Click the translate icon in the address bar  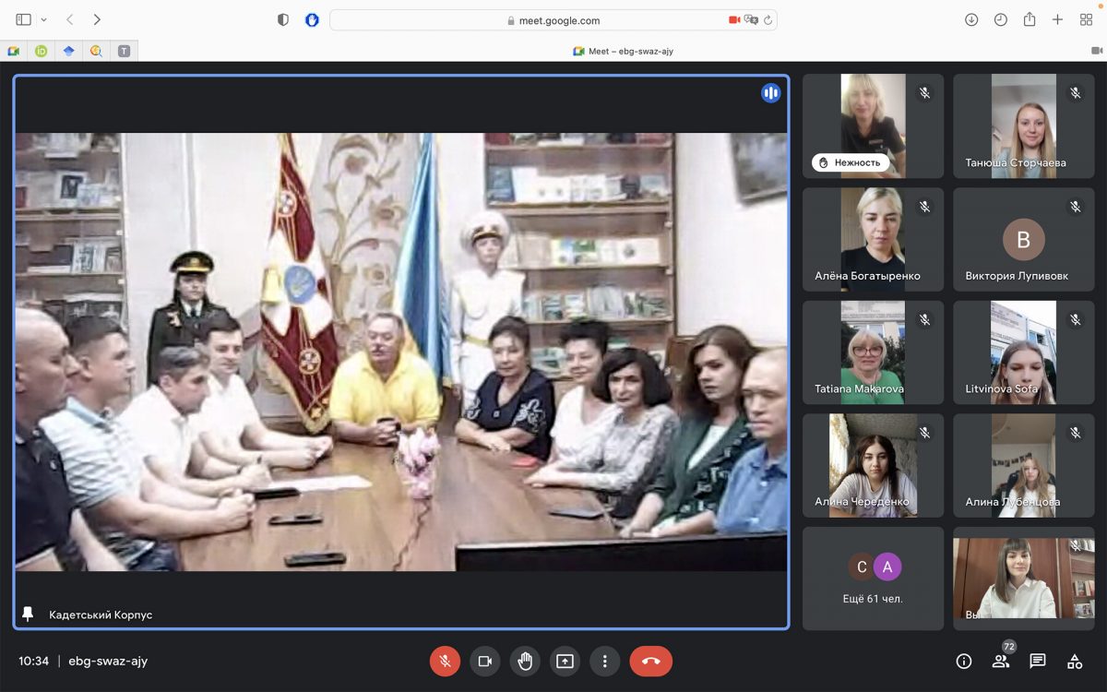(751, 19)
